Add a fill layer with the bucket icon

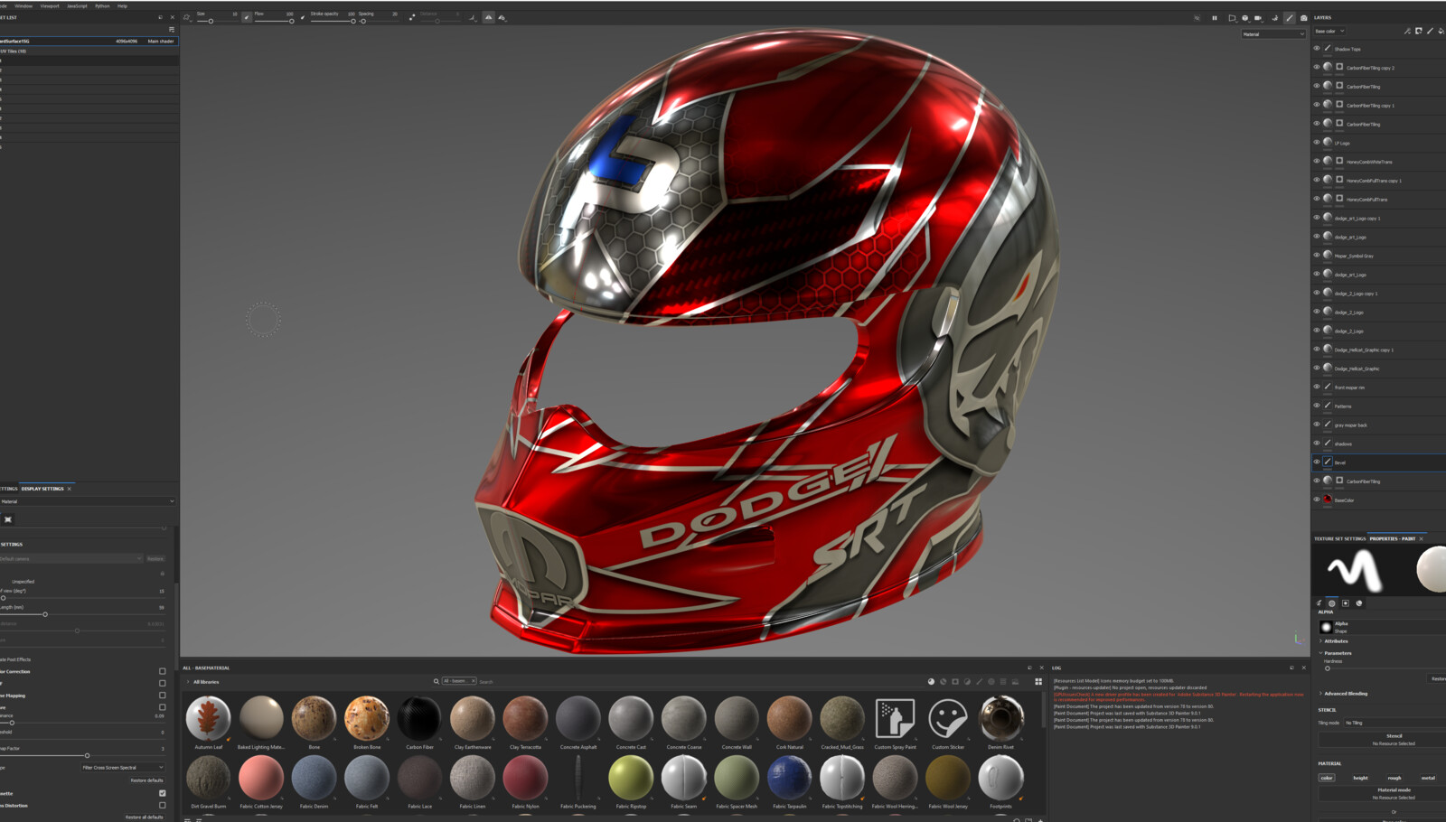(1441, 31)
